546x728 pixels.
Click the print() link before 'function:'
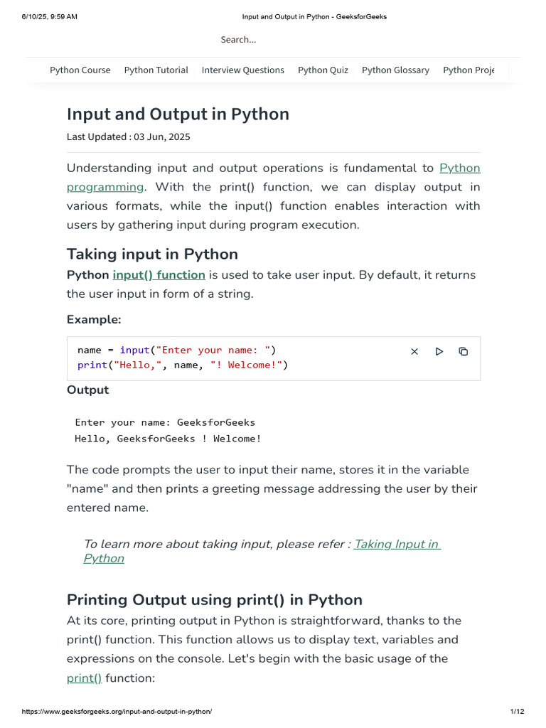pos(85,678)
